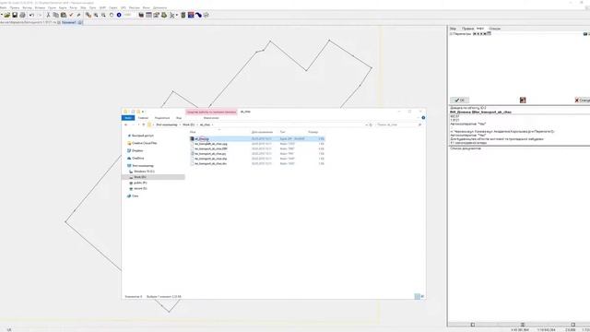Image resolution: width=590 pixels, height=332 pixels.
Task: Switch to the Правка tab in right panel
Action: (x=467, y=29)
